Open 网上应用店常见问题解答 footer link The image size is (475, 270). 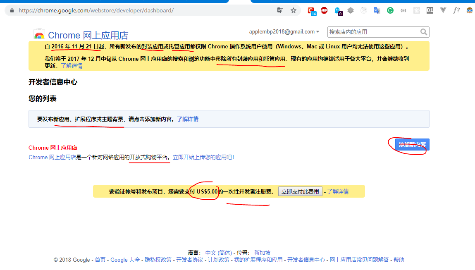pos(359,260)
